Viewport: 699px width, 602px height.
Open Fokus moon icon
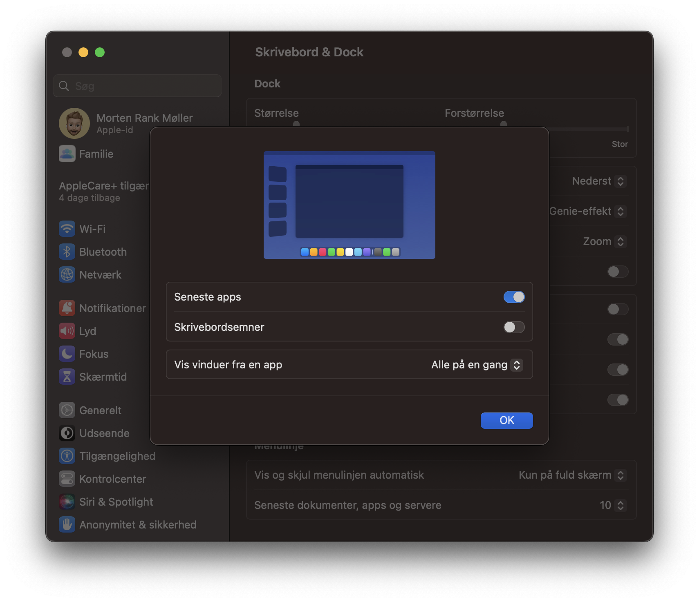[x=67, y=354]
